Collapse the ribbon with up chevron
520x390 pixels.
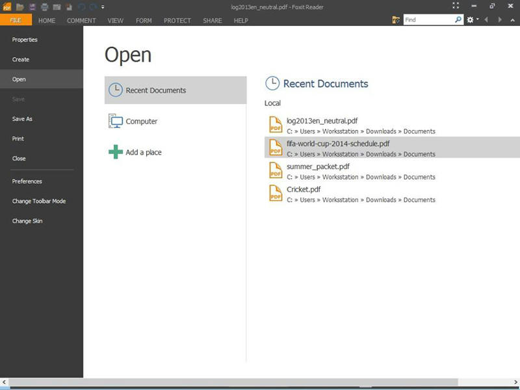pyautogui.click(x=512, y=20)
